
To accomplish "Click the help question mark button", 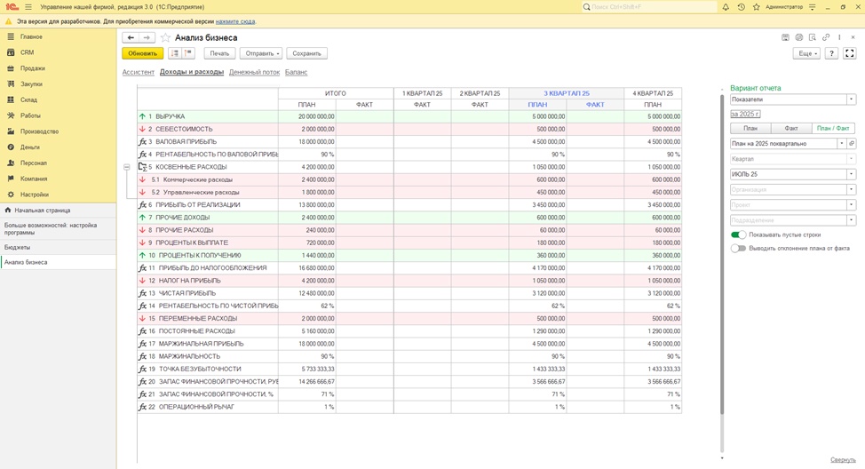I will (x=831, y=53).
